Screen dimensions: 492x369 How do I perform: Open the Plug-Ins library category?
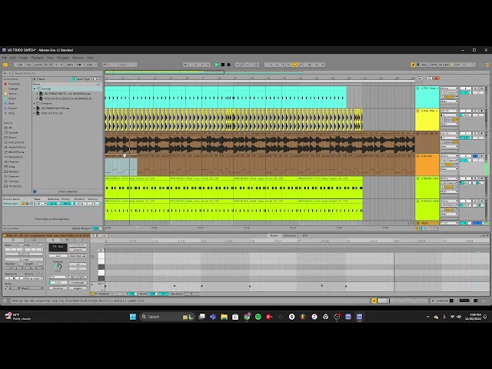(x=12, y=161)
